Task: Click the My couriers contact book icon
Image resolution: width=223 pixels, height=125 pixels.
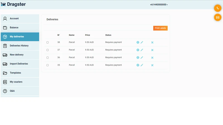Action: [x=5, y=82]
